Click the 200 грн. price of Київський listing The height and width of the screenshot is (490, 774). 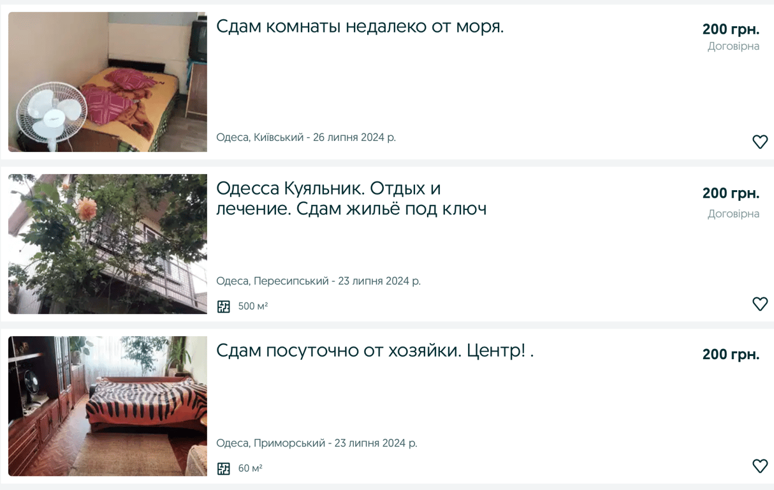tap(731, 29)
